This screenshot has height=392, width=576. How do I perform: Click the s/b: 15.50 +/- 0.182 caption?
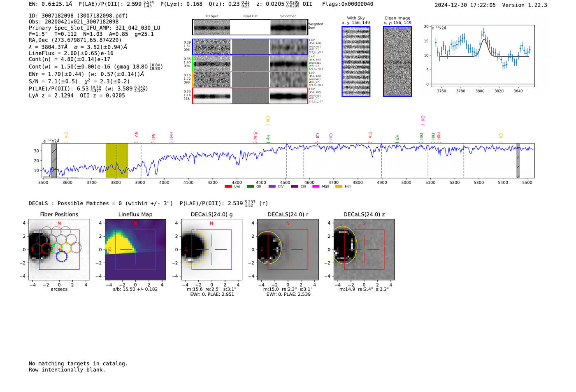click(x=135, y=289)
